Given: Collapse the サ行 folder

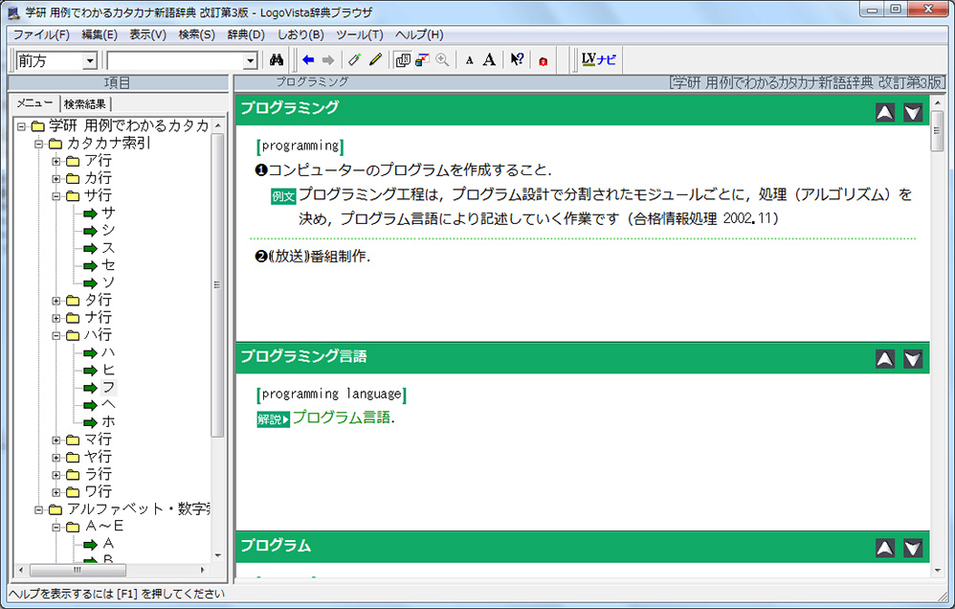Looking at the screenshot, I should pyautogui.click(x=56, y=196).
